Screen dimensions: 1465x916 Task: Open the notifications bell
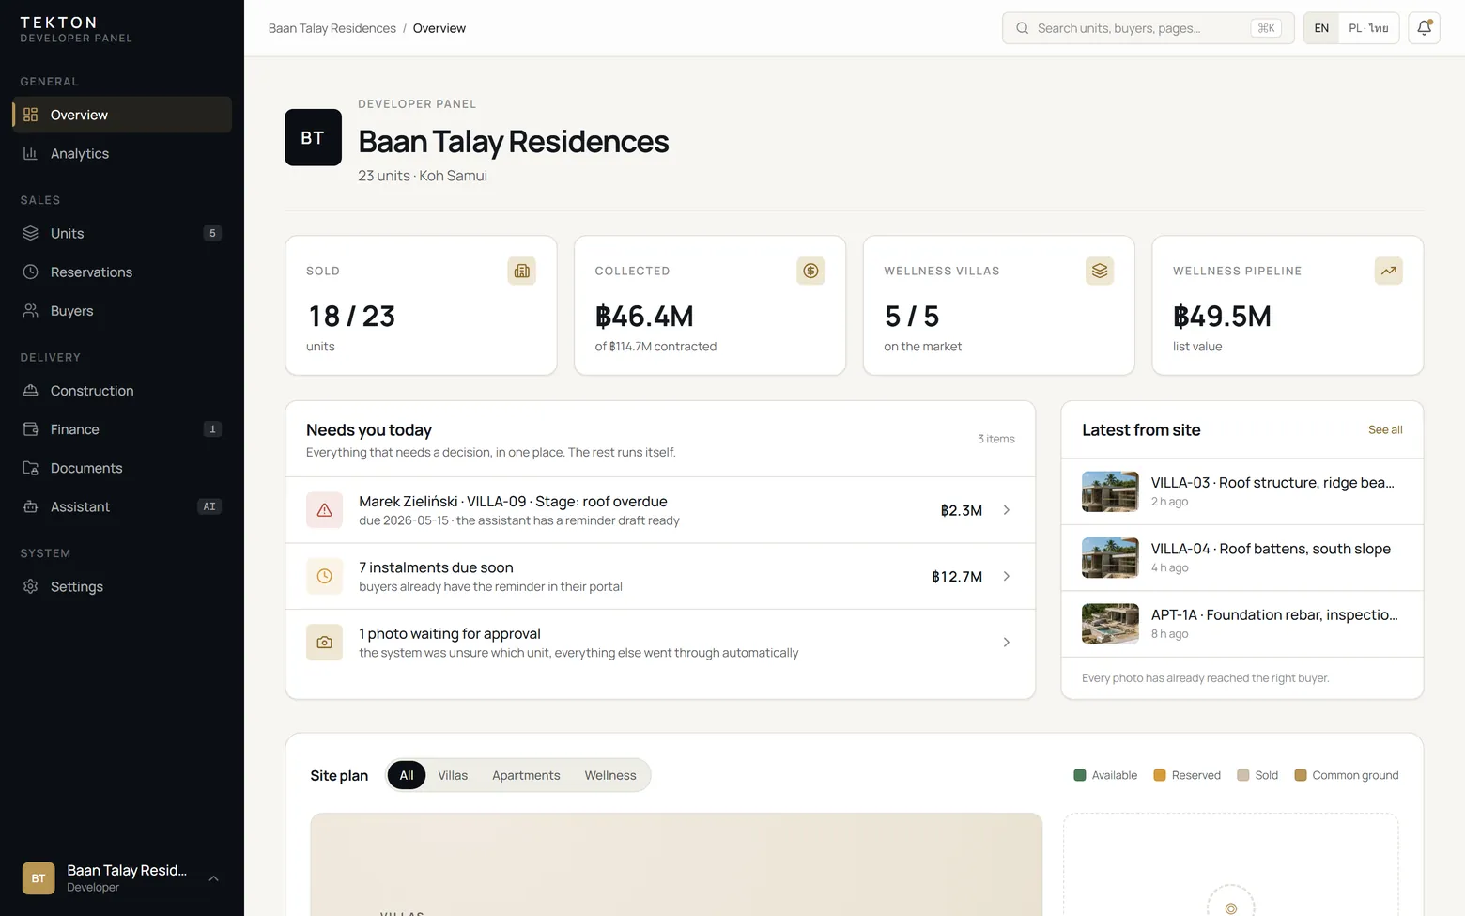click(x=1424, y=28)
